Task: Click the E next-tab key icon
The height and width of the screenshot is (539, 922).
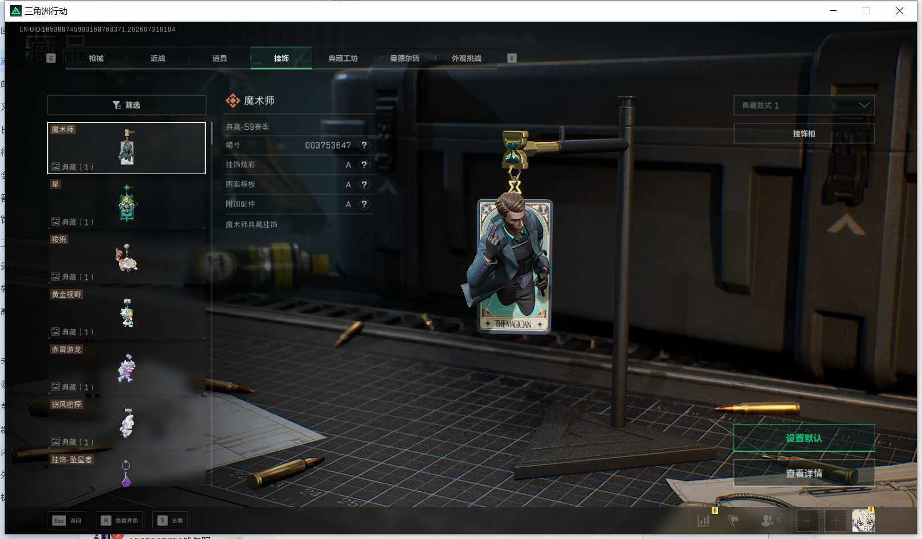Action: [512, 58]
